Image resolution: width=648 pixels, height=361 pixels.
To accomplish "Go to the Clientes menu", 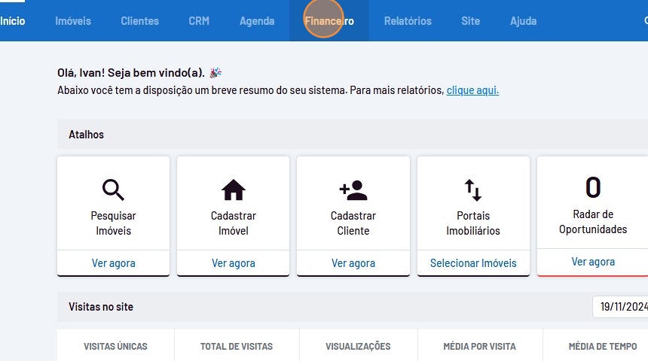I will pyautogui.click(x=139, y=21).
